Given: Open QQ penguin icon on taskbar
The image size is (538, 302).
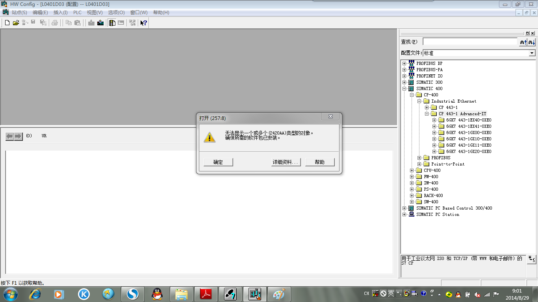Looking at the screenshot, I should point(157,294).
